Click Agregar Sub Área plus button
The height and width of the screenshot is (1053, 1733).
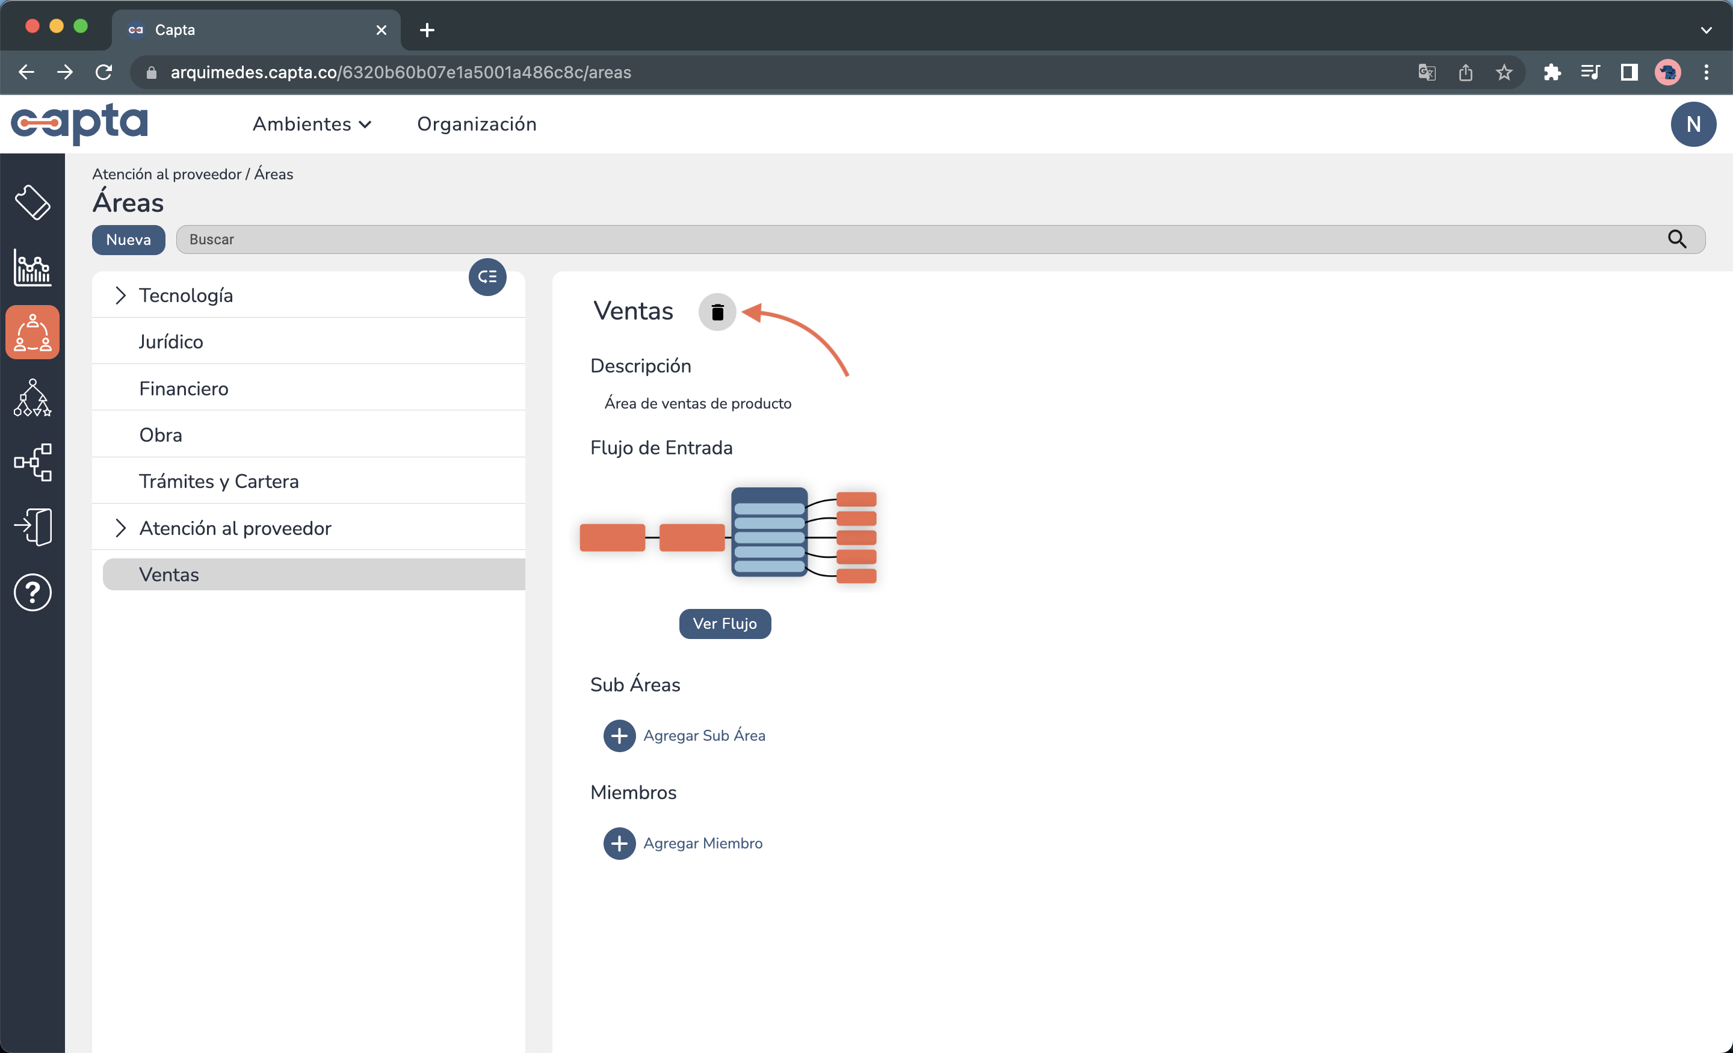coord(619,736)
